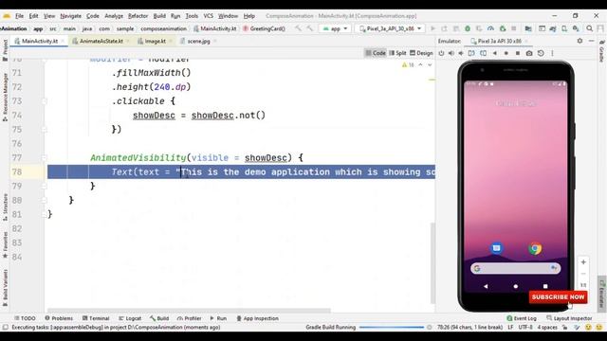This screenshot has height=341, width=607.
Task: Open the Terminal tool window
Action: pyautogui.click(x=96, y=318)
